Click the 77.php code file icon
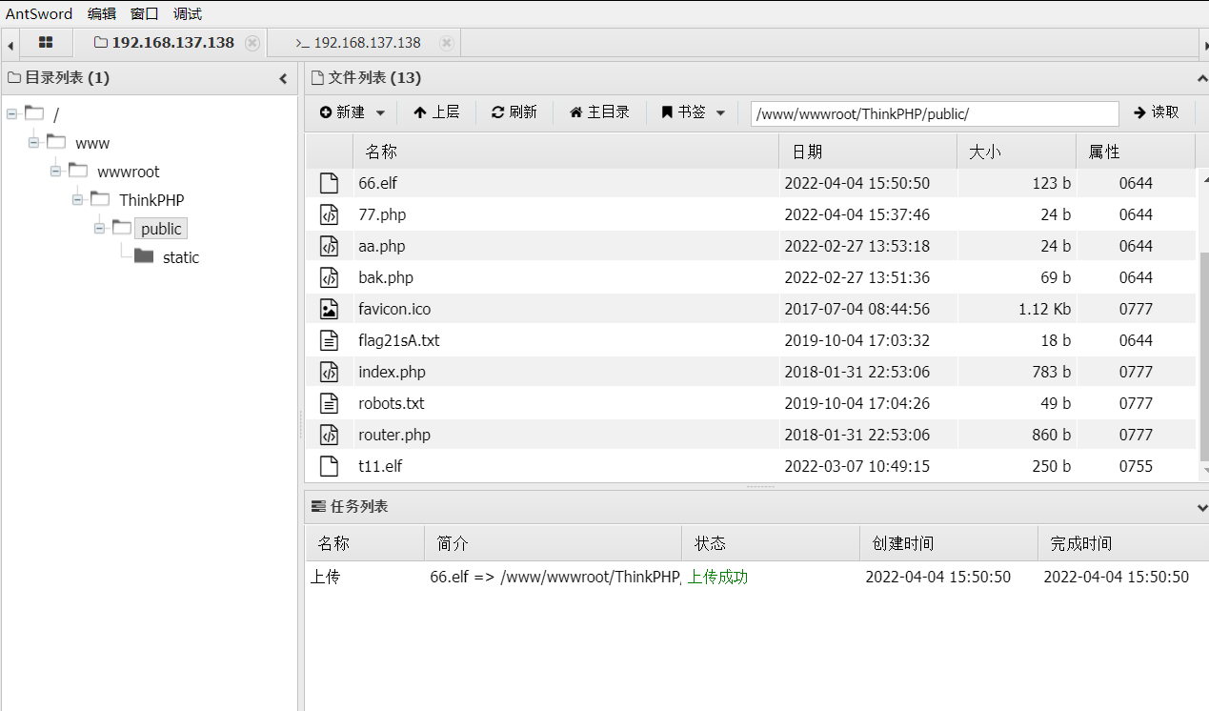The image size is (1209, 711). coord(329,214)
